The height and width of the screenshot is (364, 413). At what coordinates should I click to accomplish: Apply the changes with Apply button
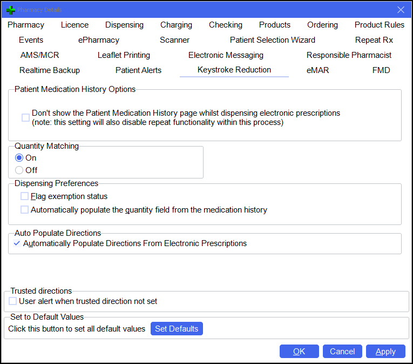click(385, 352)
